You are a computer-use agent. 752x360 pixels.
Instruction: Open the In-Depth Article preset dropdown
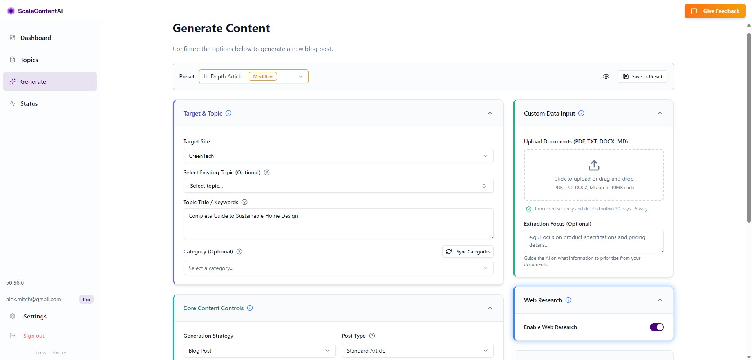[253, 76]
